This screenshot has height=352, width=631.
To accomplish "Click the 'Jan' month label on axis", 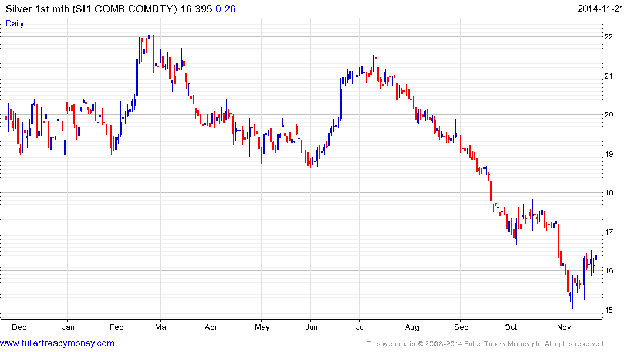I will [x=68, y=327].
